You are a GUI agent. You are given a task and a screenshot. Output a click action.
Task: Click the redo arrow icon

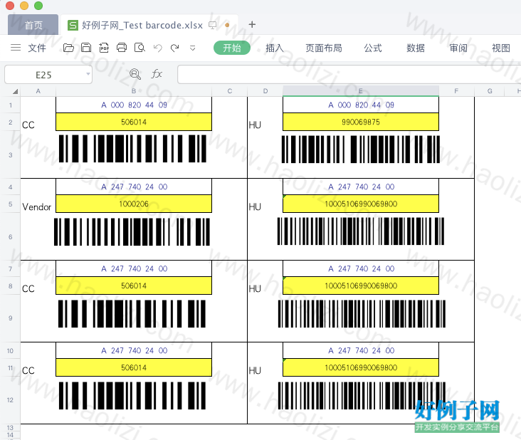click(x=175, y=48)
